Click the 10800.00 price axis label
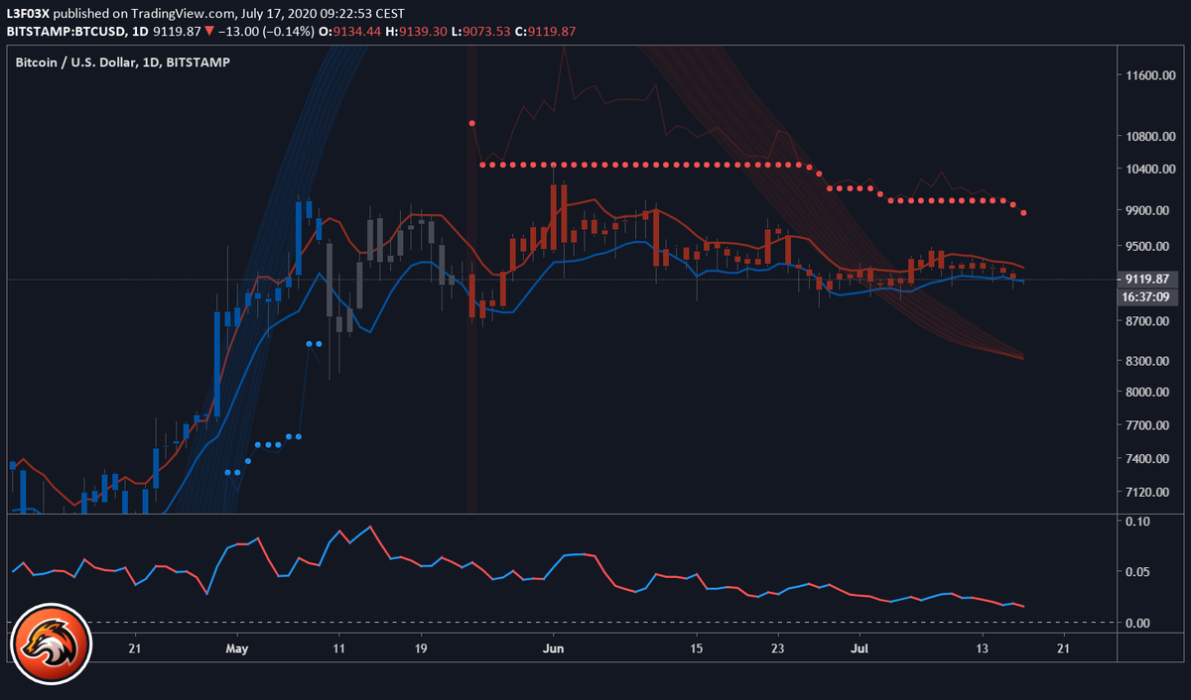This screenshot has height=700, width=1191. pos(1150,136)
